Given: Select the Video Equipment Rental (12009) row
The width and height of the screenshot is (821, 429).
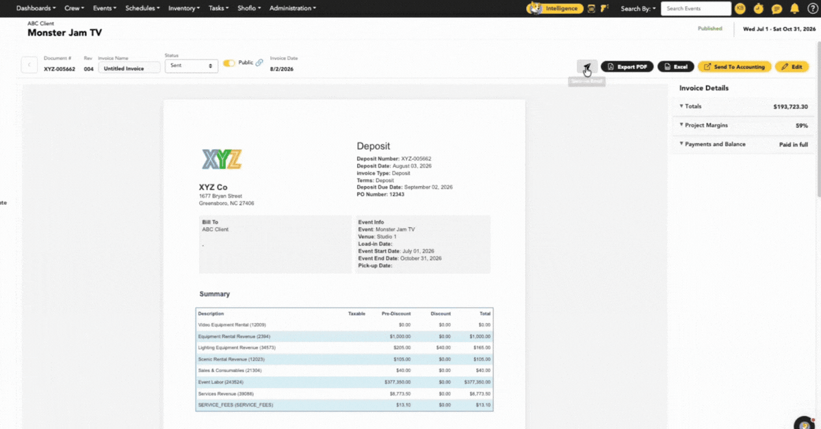Looking at the screenshot, I should click(344, 324).
